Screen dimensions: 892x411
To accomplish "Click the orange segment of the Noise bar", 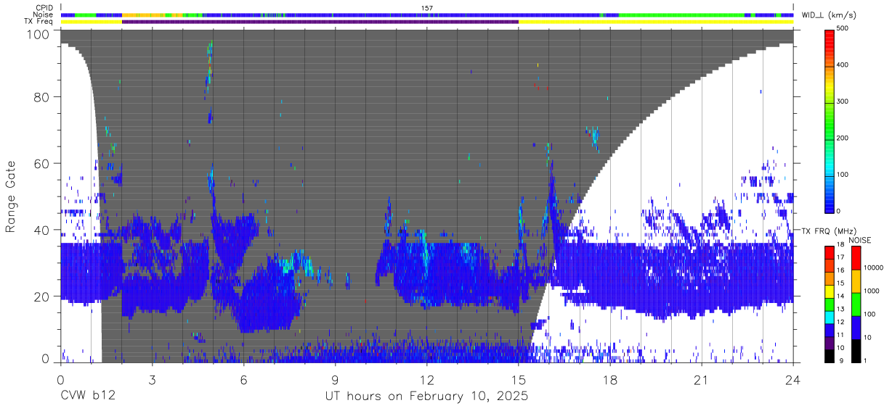I will 144,14.
